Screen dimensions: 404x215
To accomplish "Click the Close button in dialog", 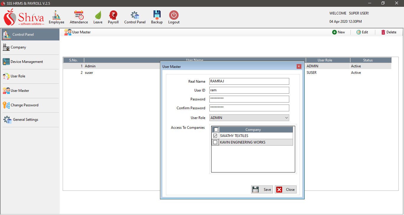I will [x=286, y=190].
